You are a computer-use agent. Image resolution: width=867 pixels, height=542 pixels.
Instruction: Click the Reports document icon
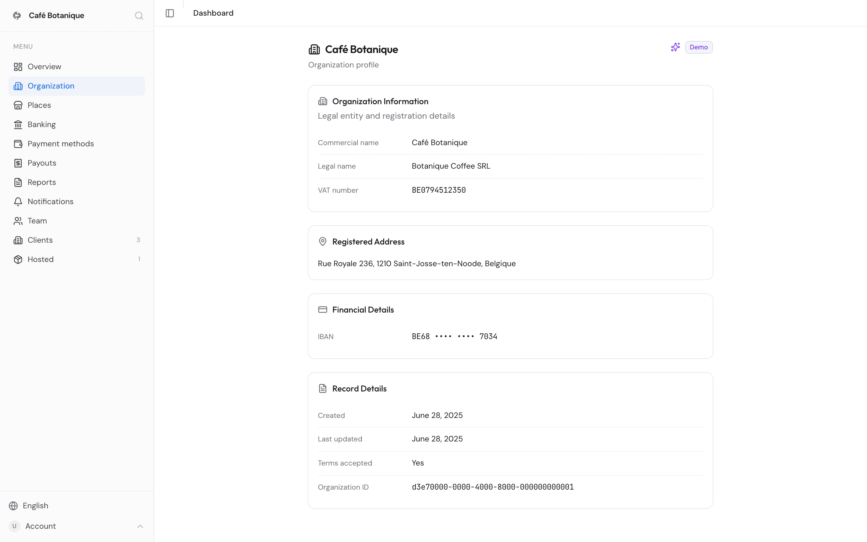(x=18, y=182)
